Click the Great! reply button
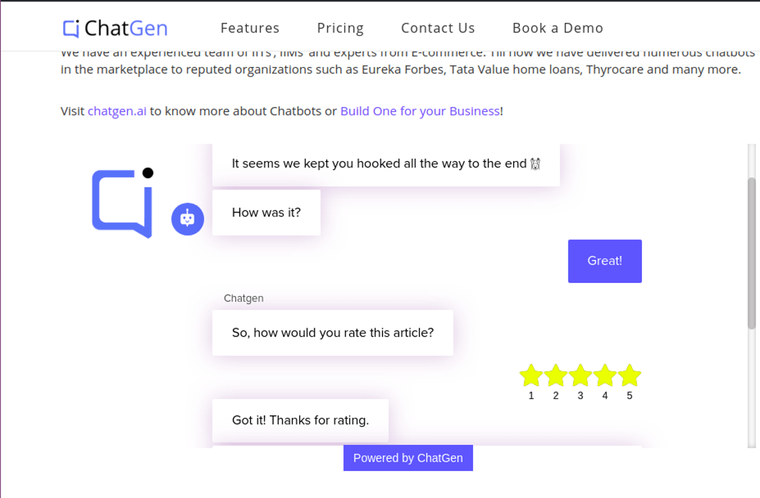760x498 pixels. click(605, 261)
